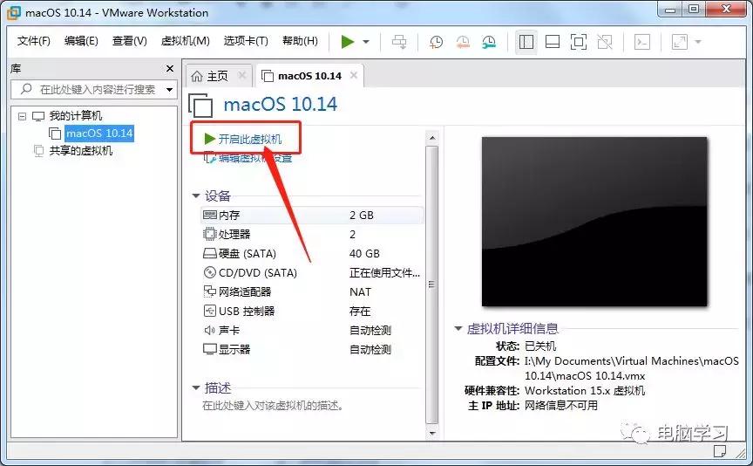Close the 主页 tab
Viewport: 753px width, 466px height.
click(242, 75)
